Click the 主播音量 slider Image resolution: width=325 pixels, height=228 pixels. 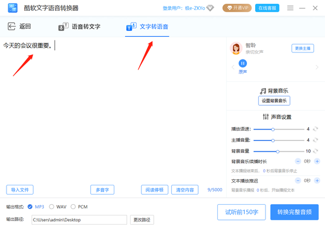pyautogui.click(x=279, y=140)
